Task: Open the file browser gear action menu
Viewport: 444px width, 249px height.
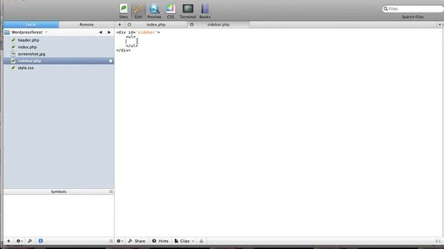Action: click(19, 241)
